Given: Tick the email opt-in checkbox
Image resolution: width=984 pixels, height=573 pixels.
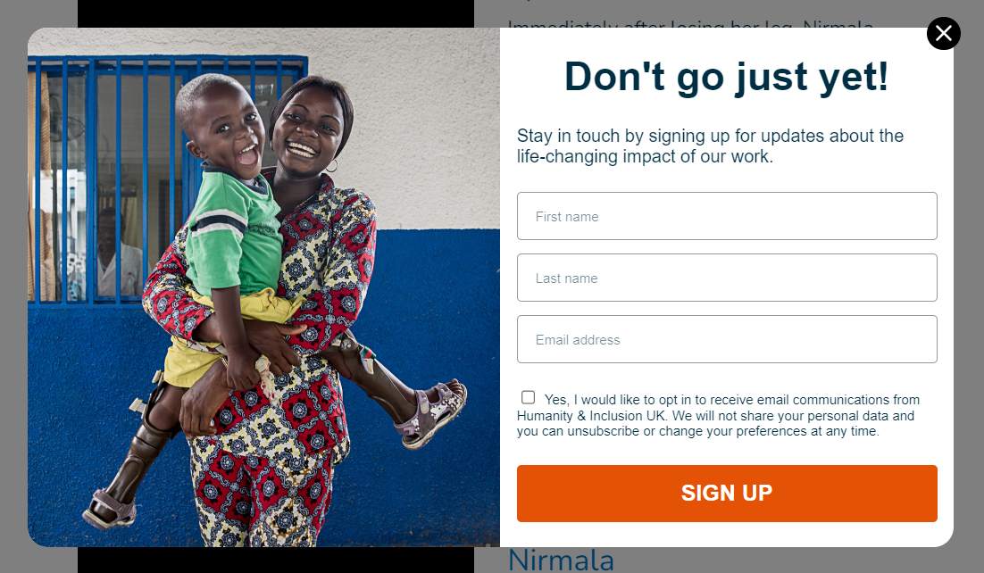Looking at the screenshot, I should [529, 397].
